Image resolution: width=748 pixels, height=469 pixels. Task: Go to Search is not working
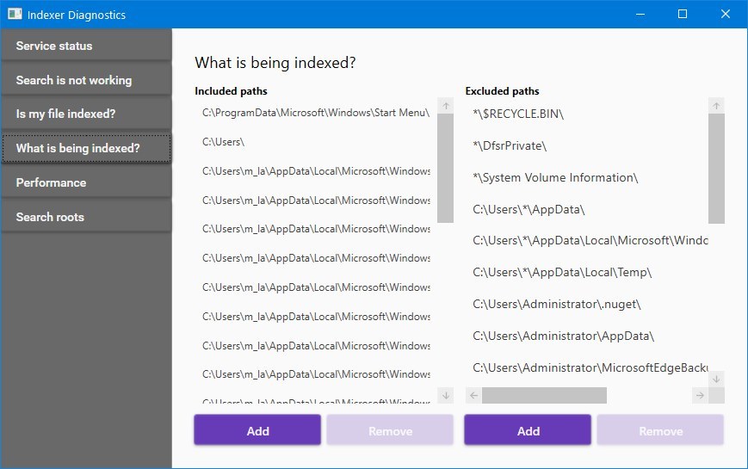pos(86,80)
